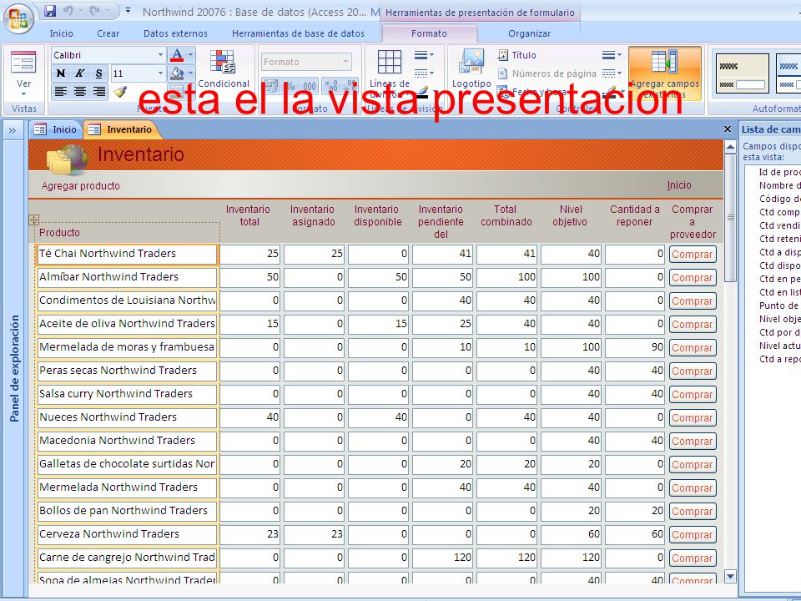Click Comprar for Carne de cangrejo

(693, 558)
